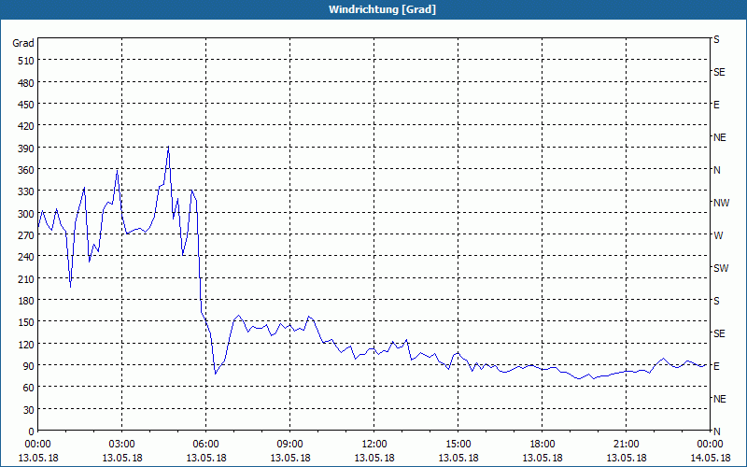Screen dimensions: 747x467
Task: Choose the 210 left axis value
Action: 26,279
